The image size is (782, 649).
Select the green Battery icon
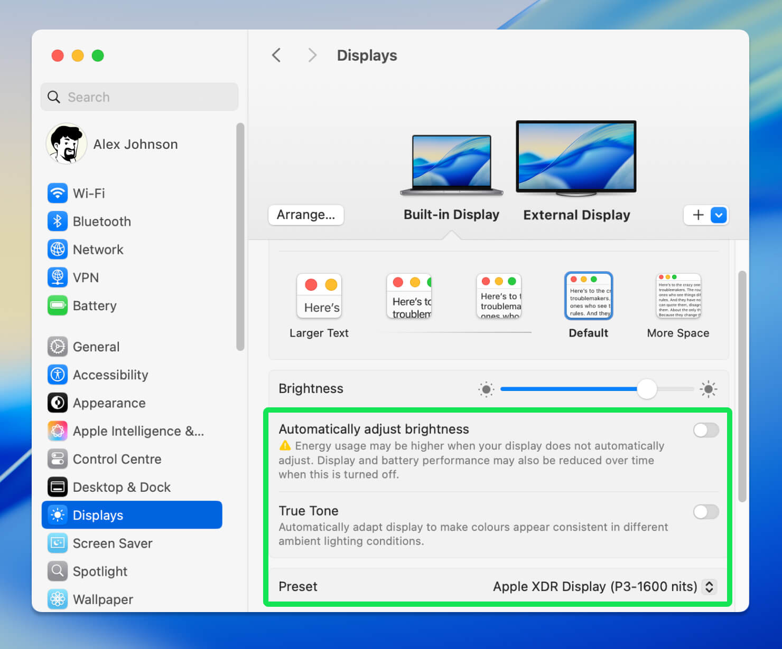click(58, 306)
